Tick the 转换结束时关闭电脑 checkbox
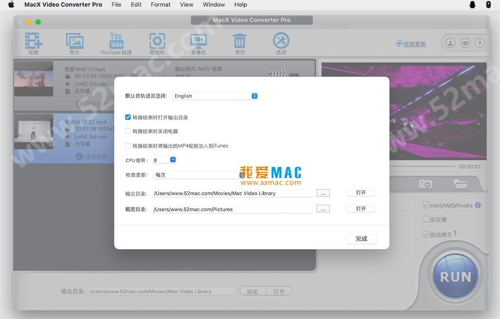The height and width of the screenshot is (319, 500). [x=128, y=131]
